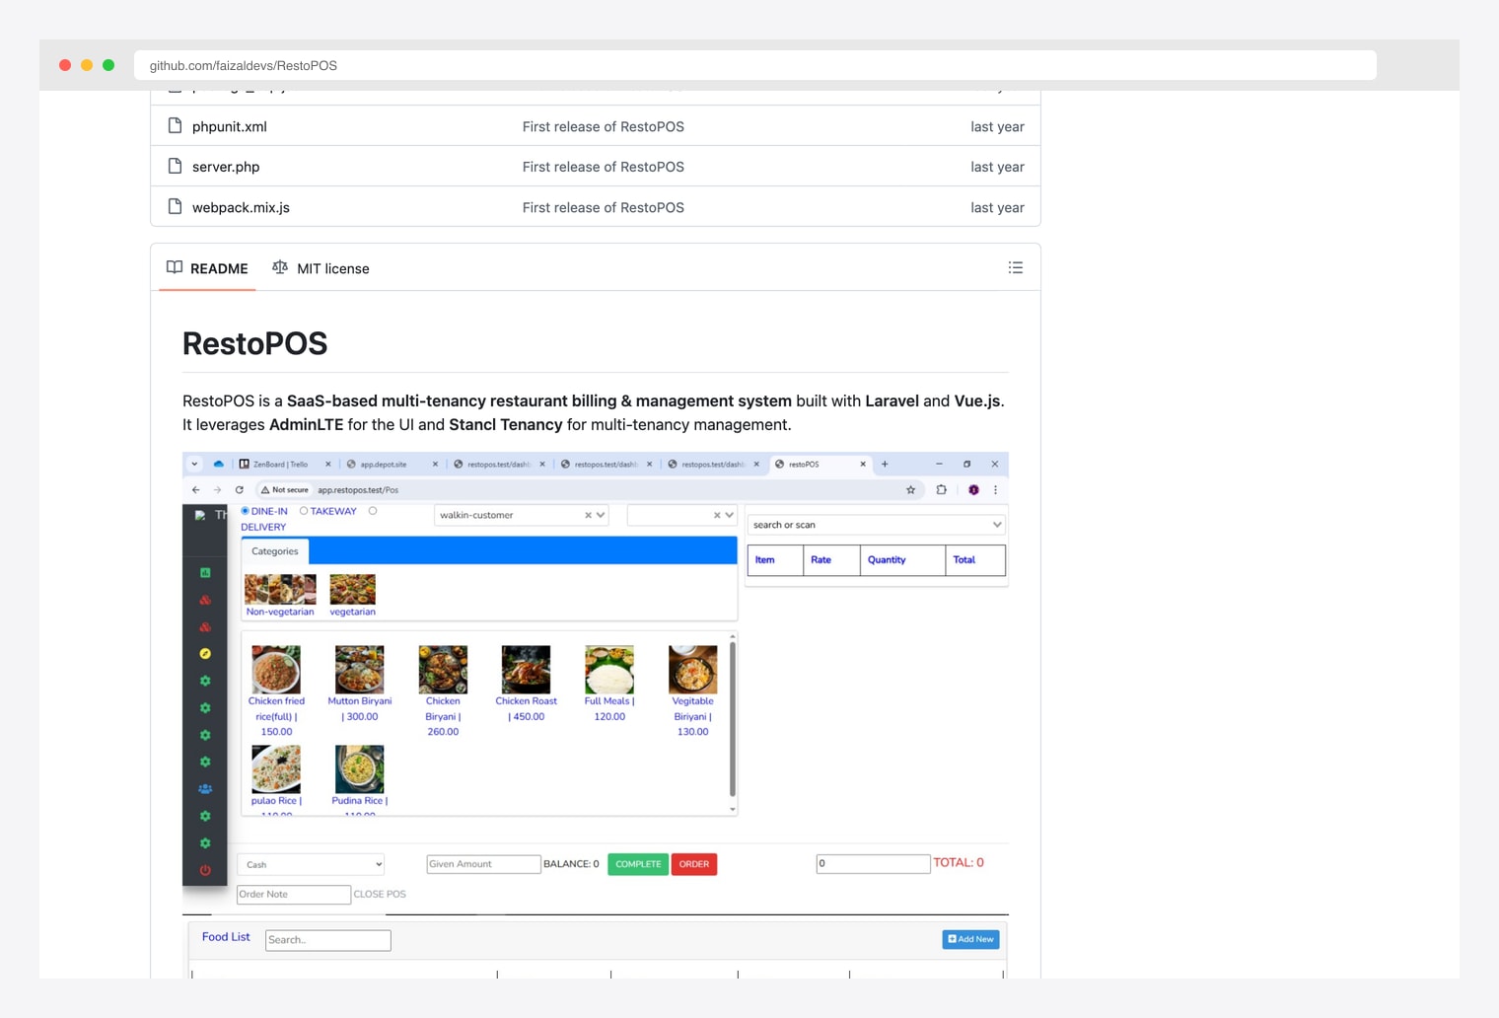Click the extensions puzzle icon
The width and height of the screenshot is (1499, 1018).
(941, 490)
